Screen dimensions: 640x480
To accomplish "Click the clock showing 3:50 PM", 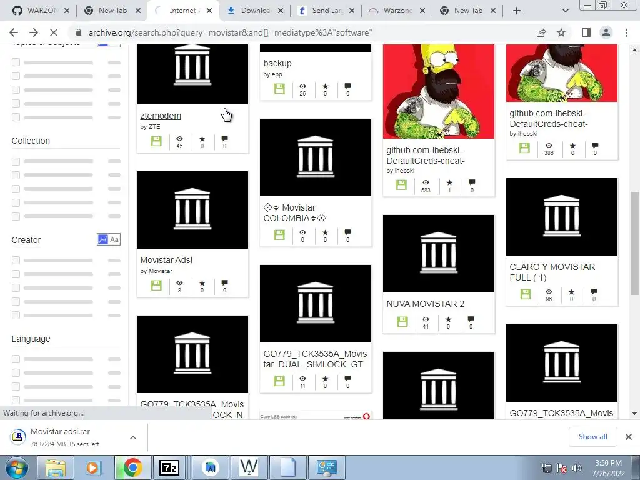I will pos(608,463).
